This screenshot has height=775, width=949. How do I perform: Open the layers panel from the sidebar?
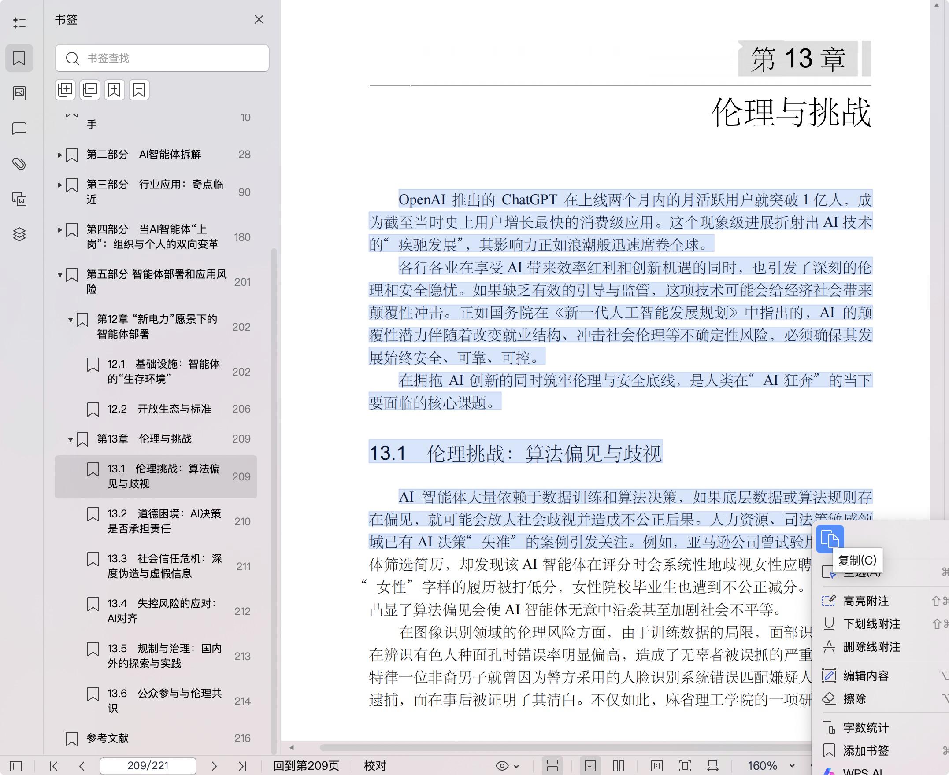tap(19, 234)
